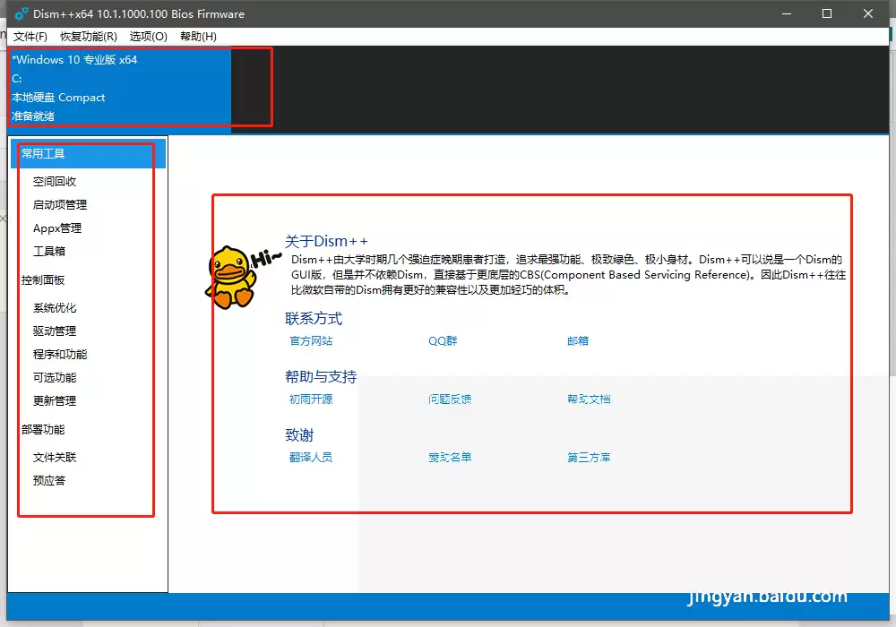Open the 帮助(H) menu
Image resolution: width=896 pixels, height=627 pixels.
click(x=198, y=37)
